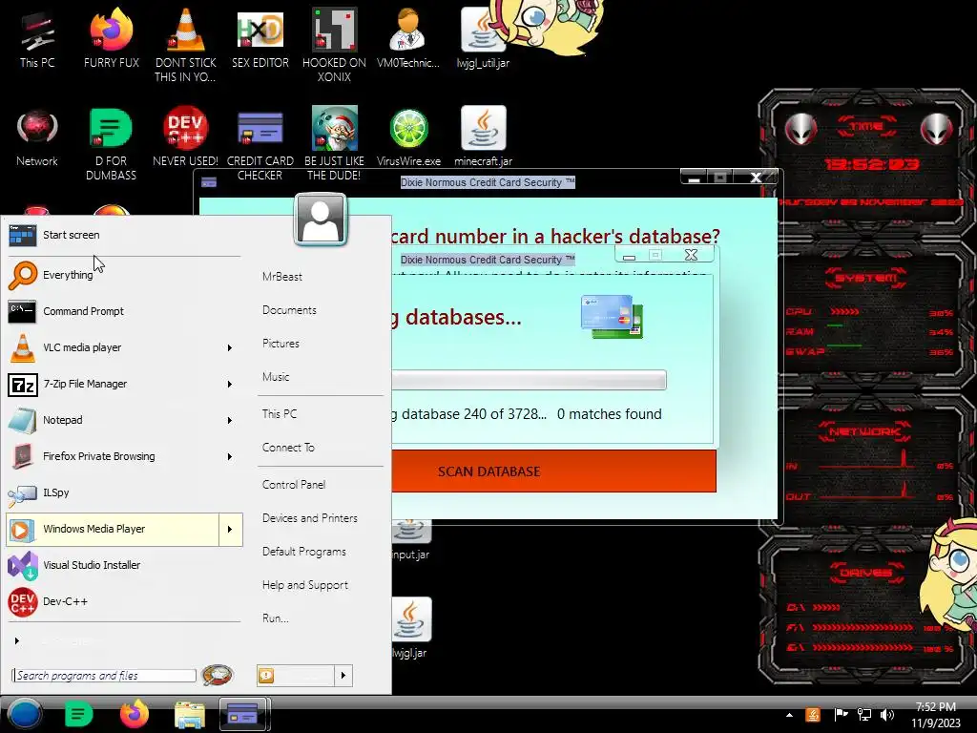Open Command Prompt from Start menu
Viewport: 977px width, 733px height.
(123, 311)
